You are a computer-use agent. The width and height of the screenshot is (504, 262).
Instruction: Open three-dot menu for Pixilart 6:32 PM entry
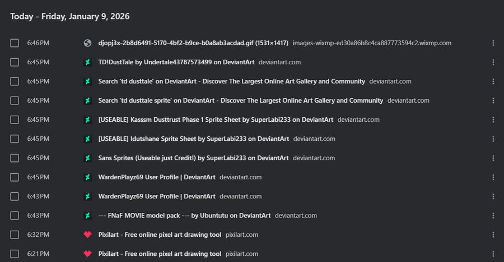pos(493,235)
